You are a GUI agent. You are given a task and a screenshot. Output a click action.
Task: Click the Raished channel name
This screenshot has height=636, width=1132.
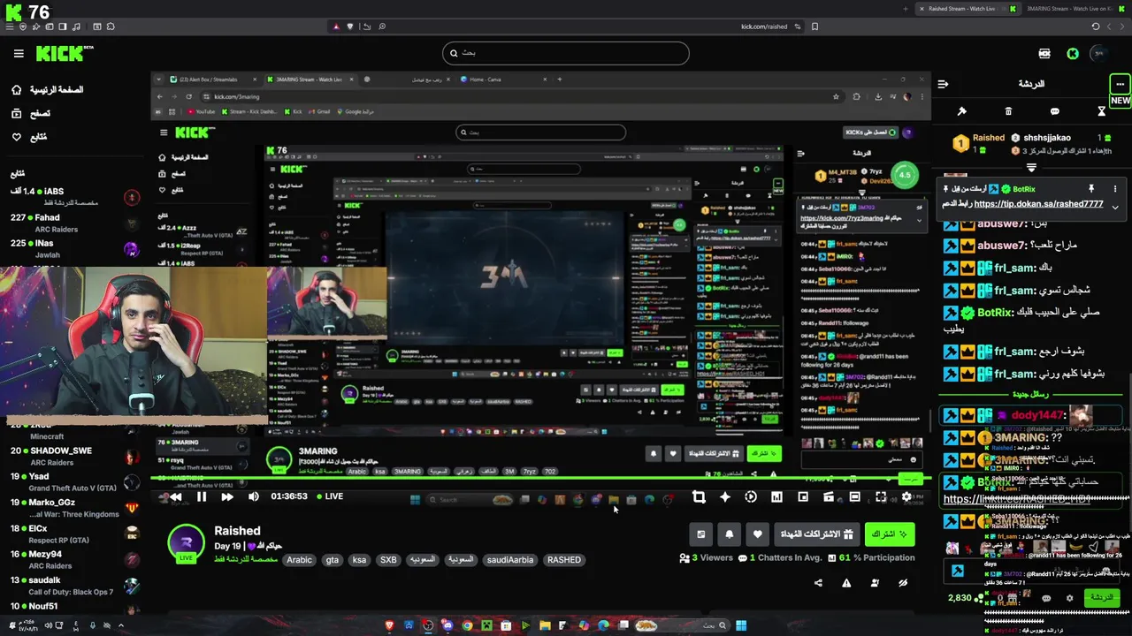tap(237, 531)
